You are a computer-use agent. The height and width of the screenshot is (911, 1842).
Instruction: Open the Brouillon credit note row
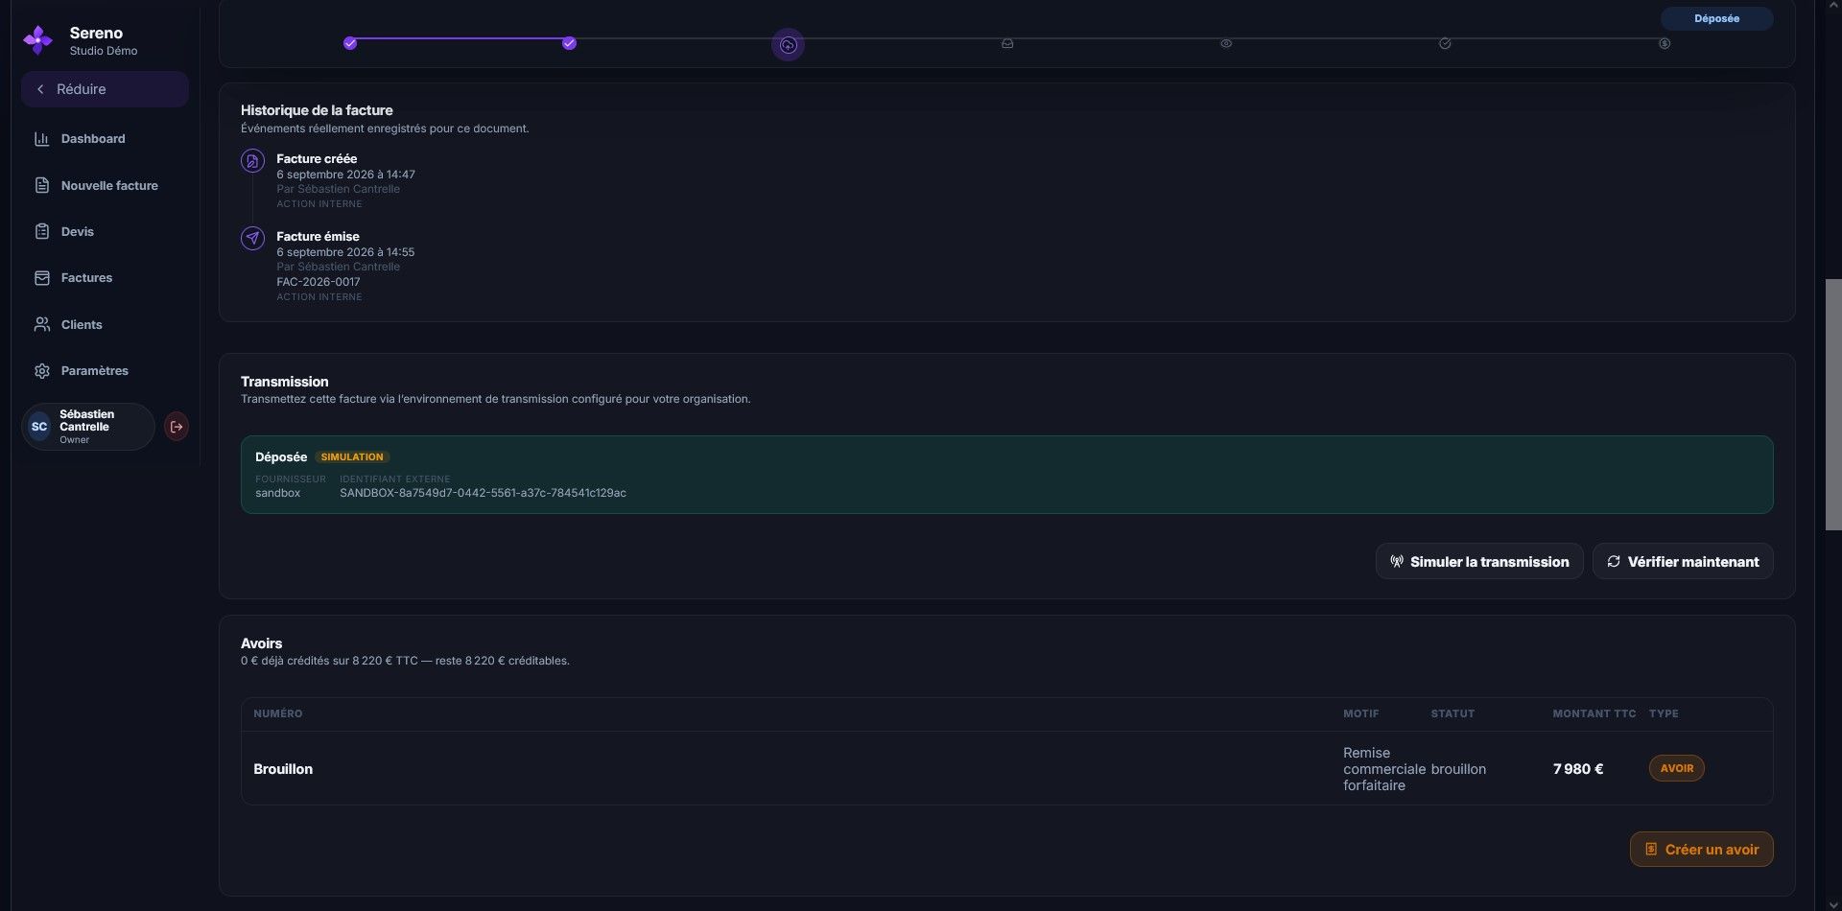click(1006, 769)
